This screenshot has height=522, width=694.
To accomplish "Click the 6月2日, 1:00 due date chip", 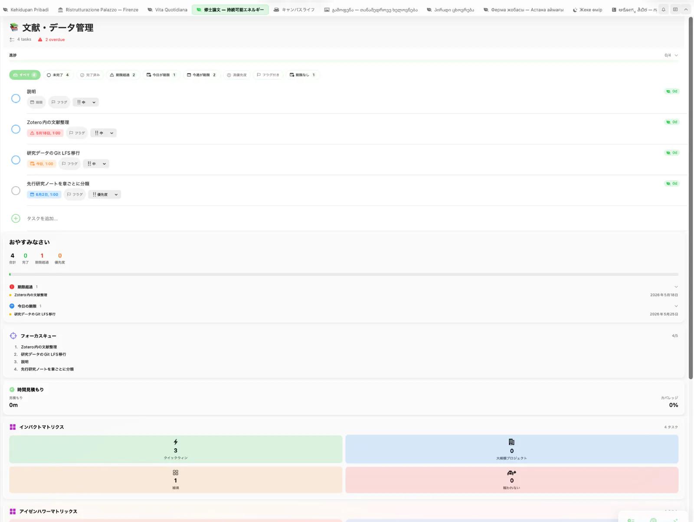I will (x=44, y=195).
